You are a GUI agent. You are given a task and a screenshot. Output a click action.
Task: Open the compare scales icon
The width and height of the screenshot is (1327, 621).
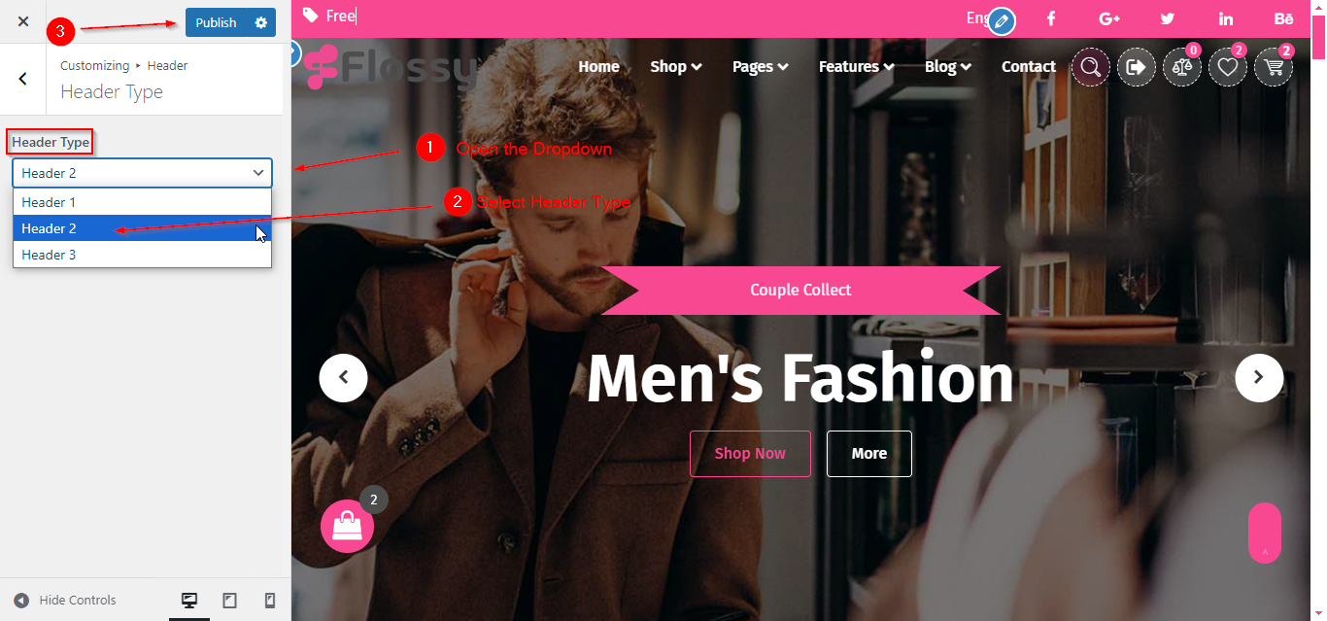(x=1182, y=67)
